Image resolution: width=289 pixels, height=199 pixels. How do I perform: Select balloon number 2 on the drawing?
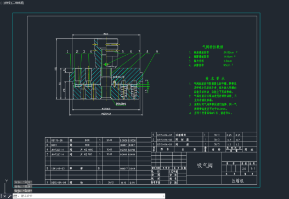[77, 51]
